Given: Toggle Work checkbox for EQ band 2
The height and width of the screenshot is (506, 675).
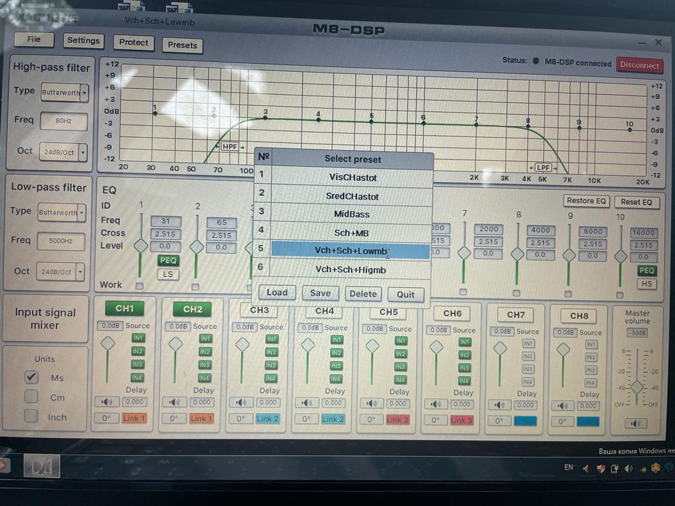Looking at the screenshot, I should click(195, 287).
